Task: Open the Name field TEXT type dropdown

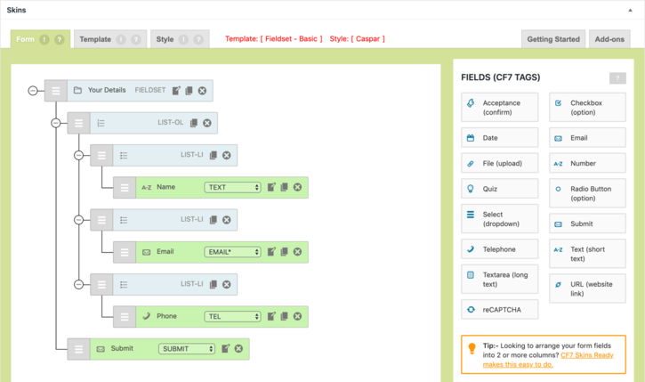Action: click(x=232, y=188)
